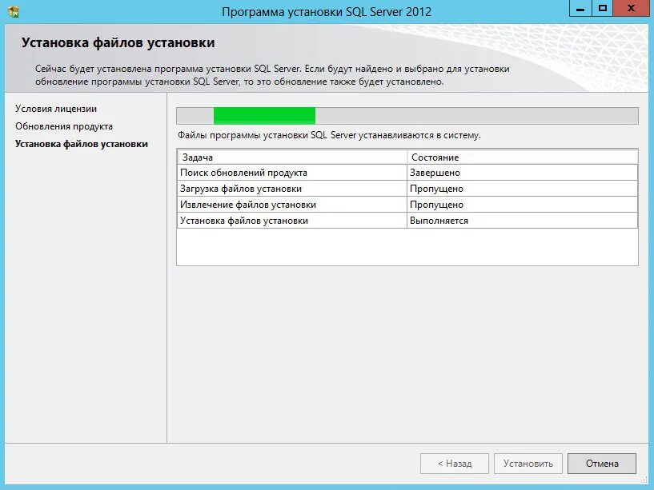This screenshot has height=490, width=654.
Task: Click the Отмена button
Action: coord(602,464)
